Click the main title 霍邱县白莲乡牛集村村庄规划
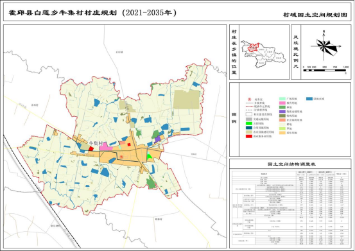 pyautogui.click(x=63, y=13)
